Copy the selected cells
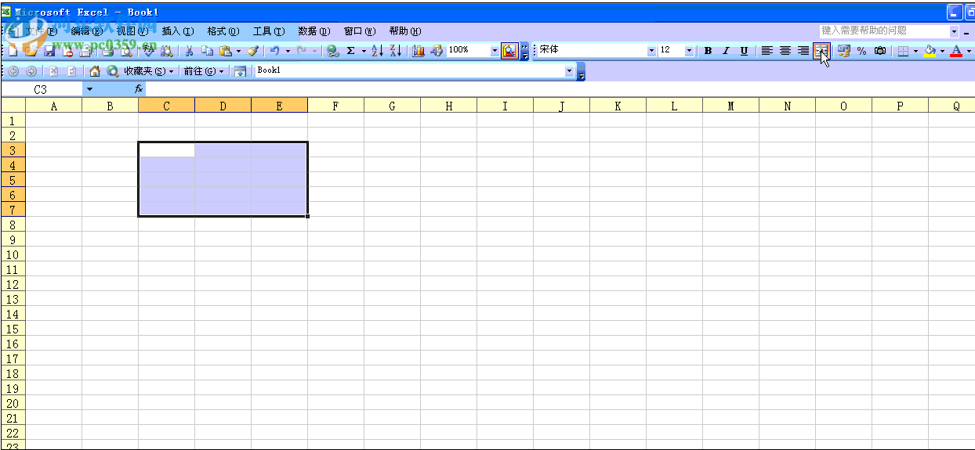975x450 pixels. click(207, 51)
